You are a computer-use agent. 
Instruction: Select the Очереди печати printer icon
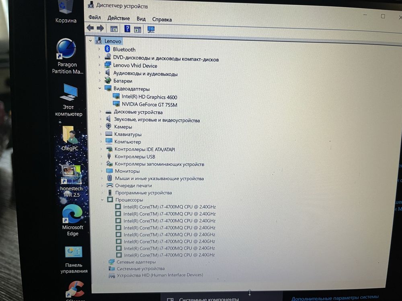pyautogui.click(x=110, y=185)
